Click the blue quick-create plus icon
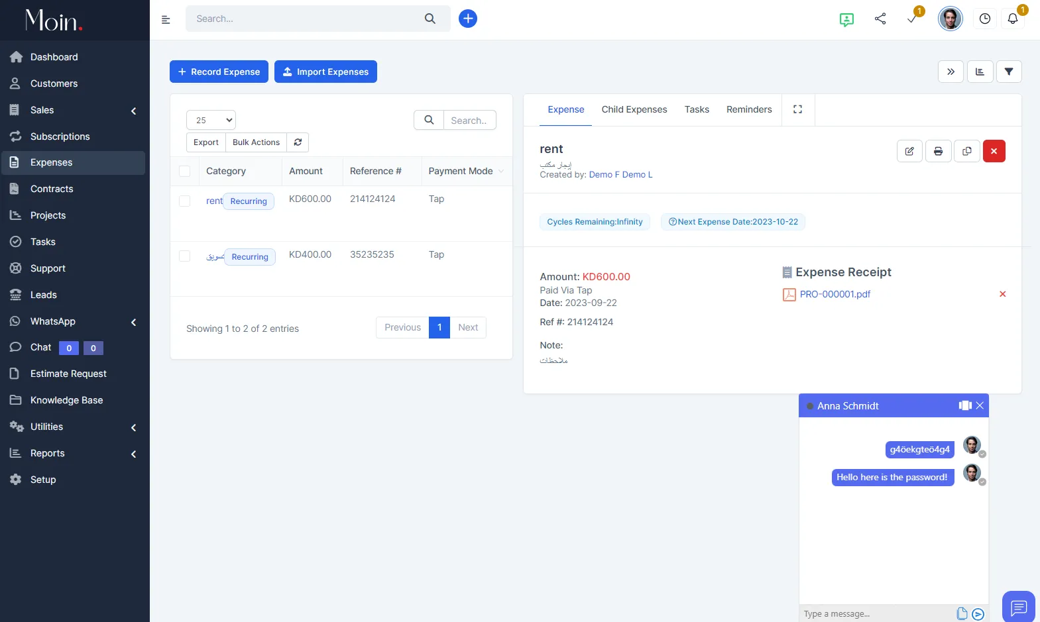This screenshot has height=622, width=1040. coord(468,19)
